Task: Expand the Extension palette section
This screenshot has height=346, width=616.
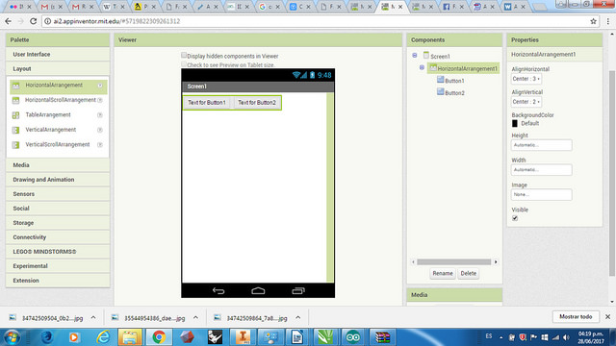Action: [x=58, y=281]
